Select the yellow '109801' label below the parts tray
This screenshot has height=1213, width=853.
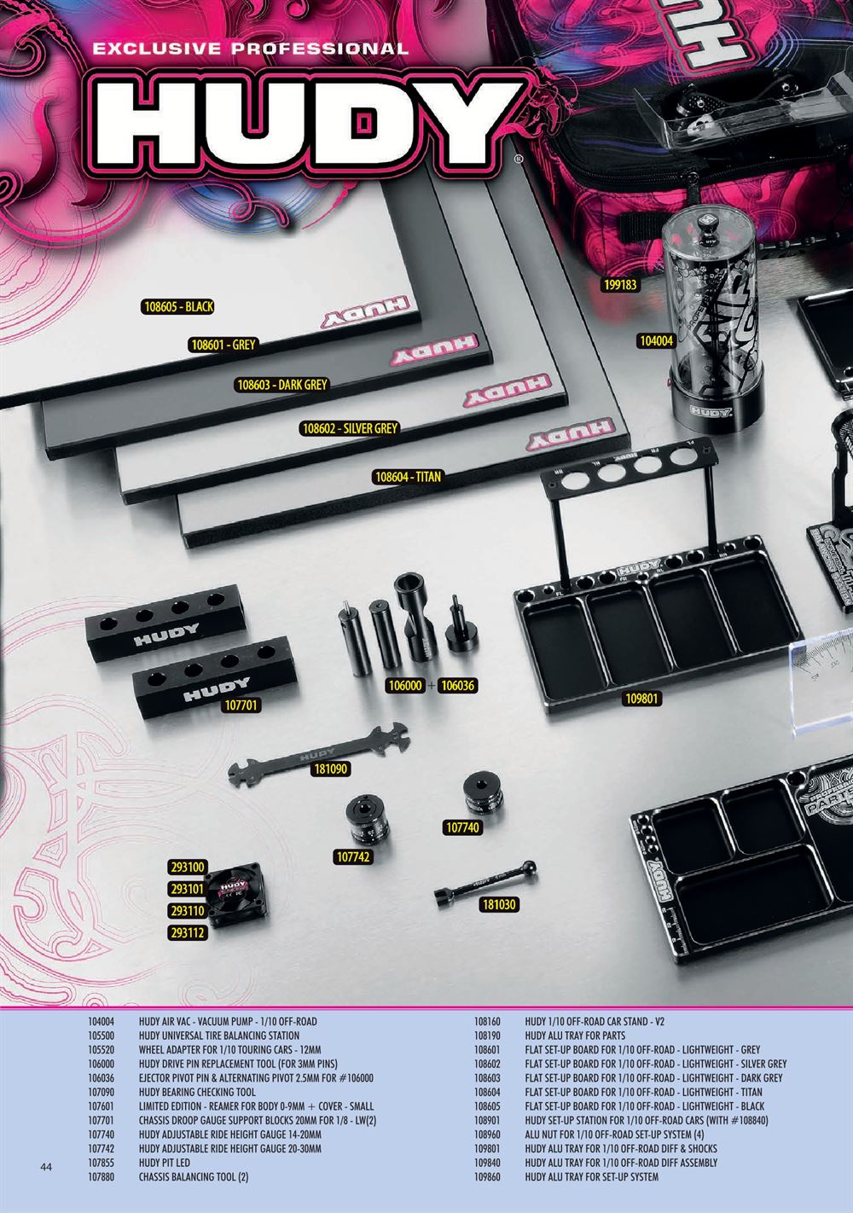click(643, 699)
